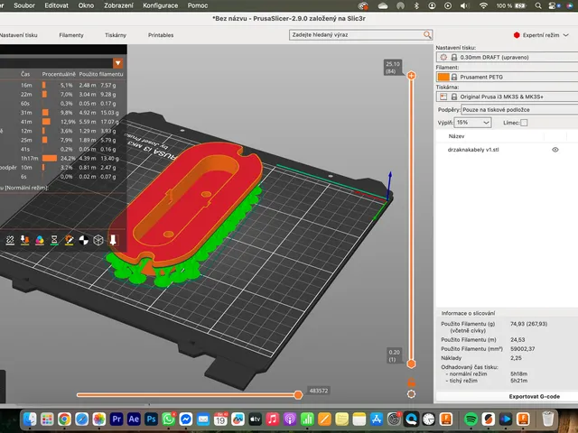578x433 pixels.
Task: Switch to the Tiskárny tab
Action: coord(116,35)
